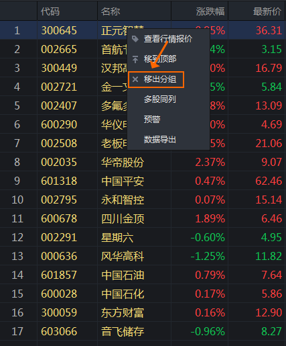Click the move-to-top arrow icon
286x346 pixels.
coord(135,59)
